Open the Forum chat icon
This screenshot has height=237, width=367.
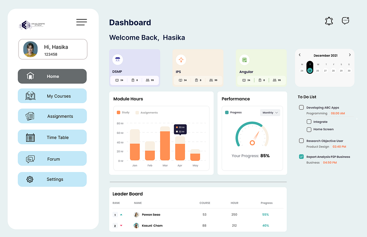coord(30,158)
